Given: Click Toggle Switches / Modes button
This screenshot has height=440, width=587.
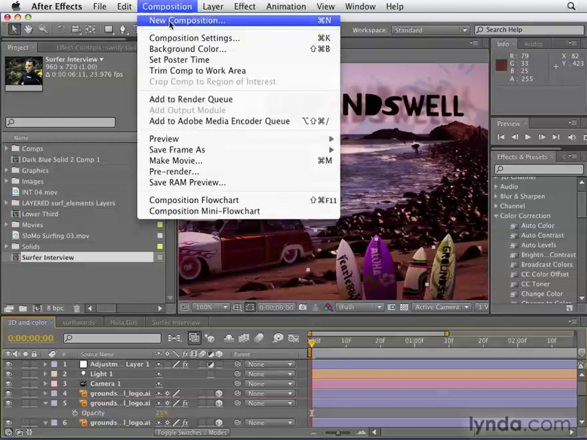Looking at the screenshot, I should point(191,433).
